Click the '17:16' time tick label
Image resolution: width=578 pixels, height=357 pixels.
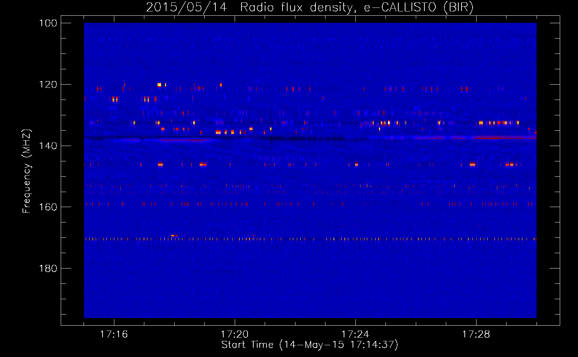114,334
